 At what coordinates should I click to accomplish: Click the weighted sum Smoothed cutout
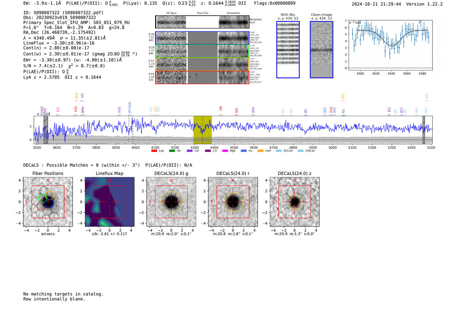pos(234,22)
